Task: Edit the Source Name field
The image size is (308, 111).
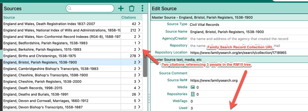Action: coord(248,32)
